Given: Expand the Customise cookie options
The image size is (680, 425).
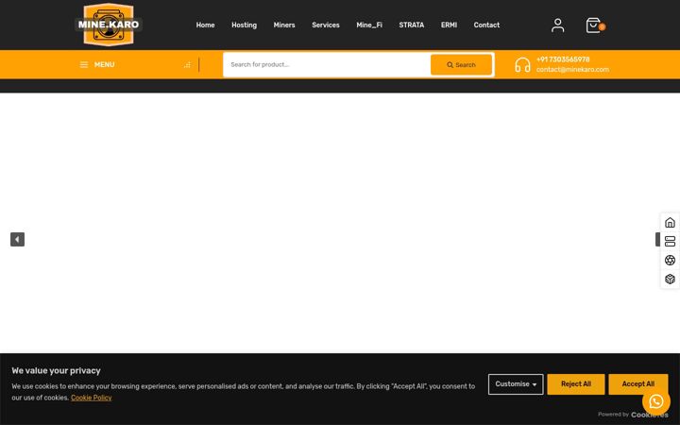Looking at the screenshot, I should click(516, 384).
